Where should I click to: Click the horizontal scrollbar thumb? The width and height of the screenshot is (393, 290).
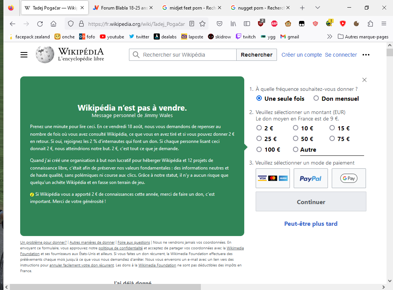[105, 287]
